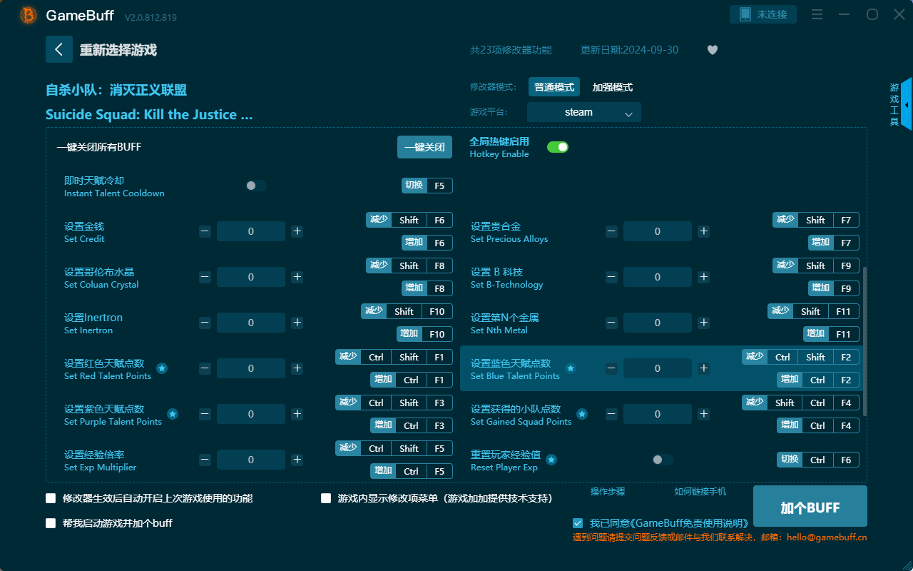Screen dimensions: 913x571
Task: Click the phone not-connected status icon
Action: [745, 14]
